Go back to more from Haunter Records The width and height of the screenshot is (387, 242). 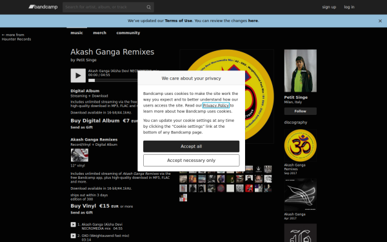[16, 37]
